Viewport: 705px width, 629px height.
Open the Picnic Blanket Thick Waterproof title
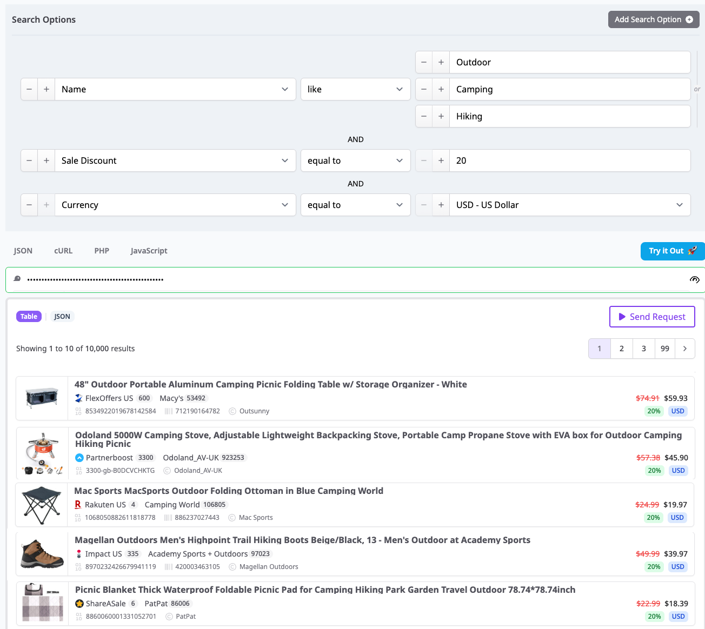[x=325, y=590]
